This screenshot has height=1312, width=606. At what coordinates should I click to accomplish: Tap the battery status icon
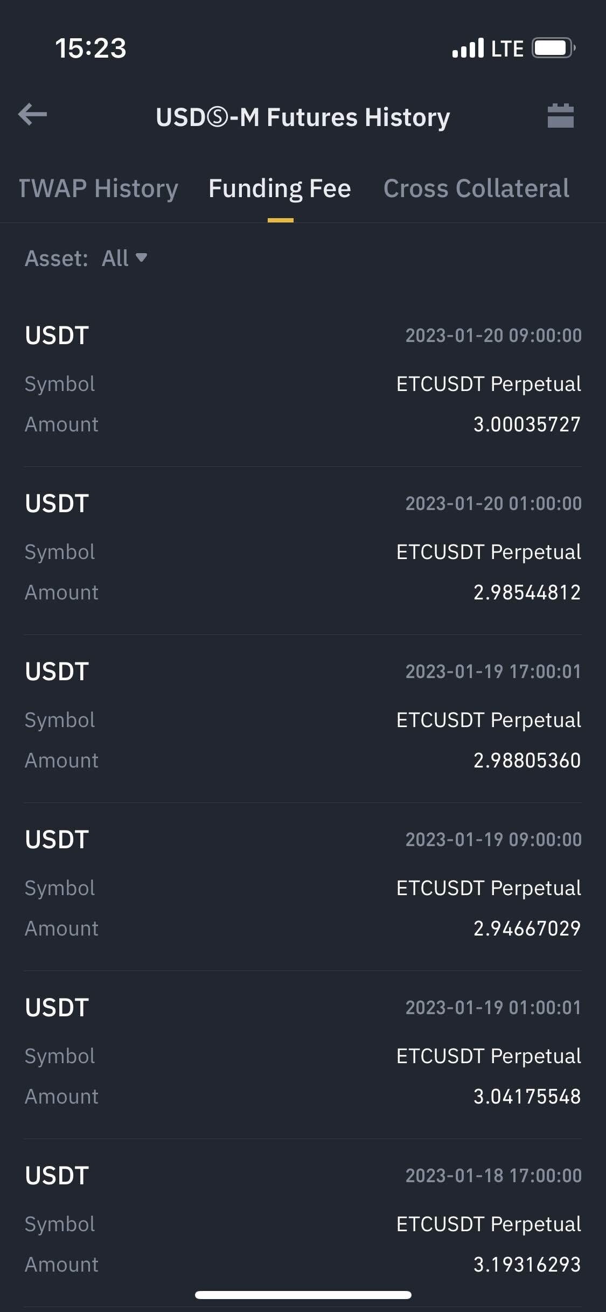coord(553,48)
